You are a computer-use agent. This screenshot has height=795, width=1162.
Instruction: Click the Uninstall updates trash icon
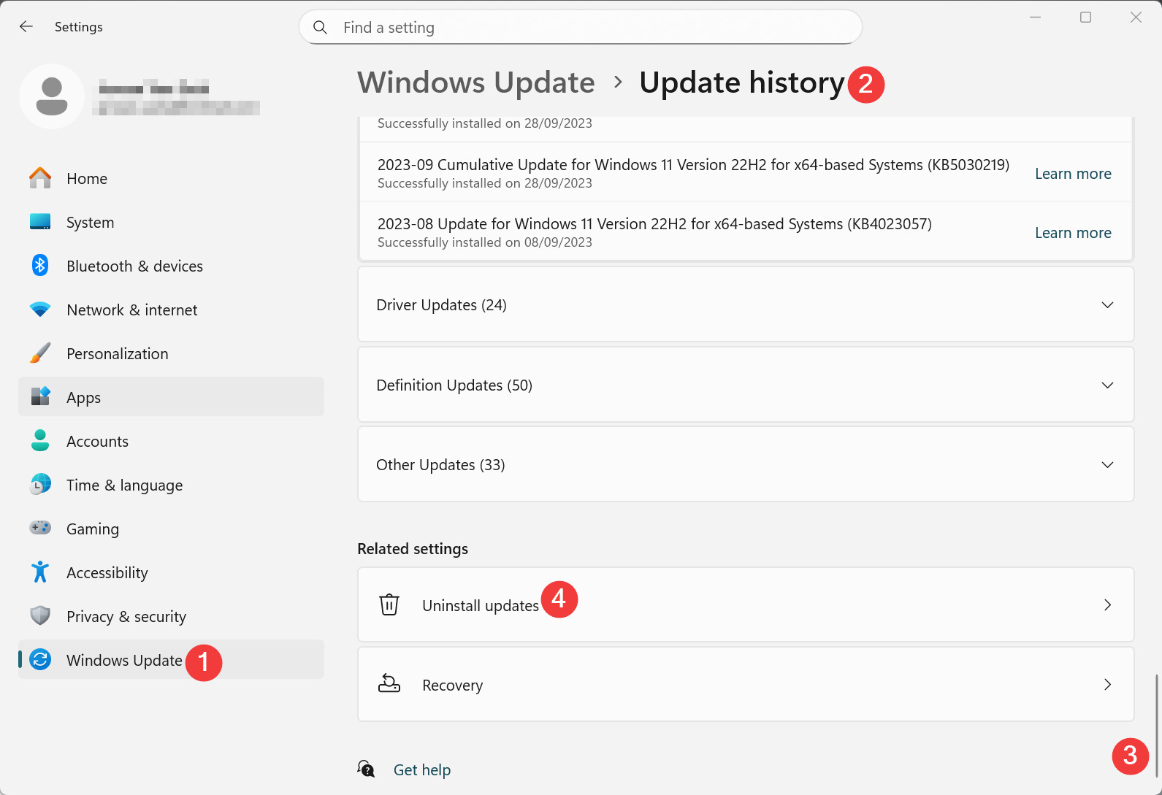[x=389, y=605]
